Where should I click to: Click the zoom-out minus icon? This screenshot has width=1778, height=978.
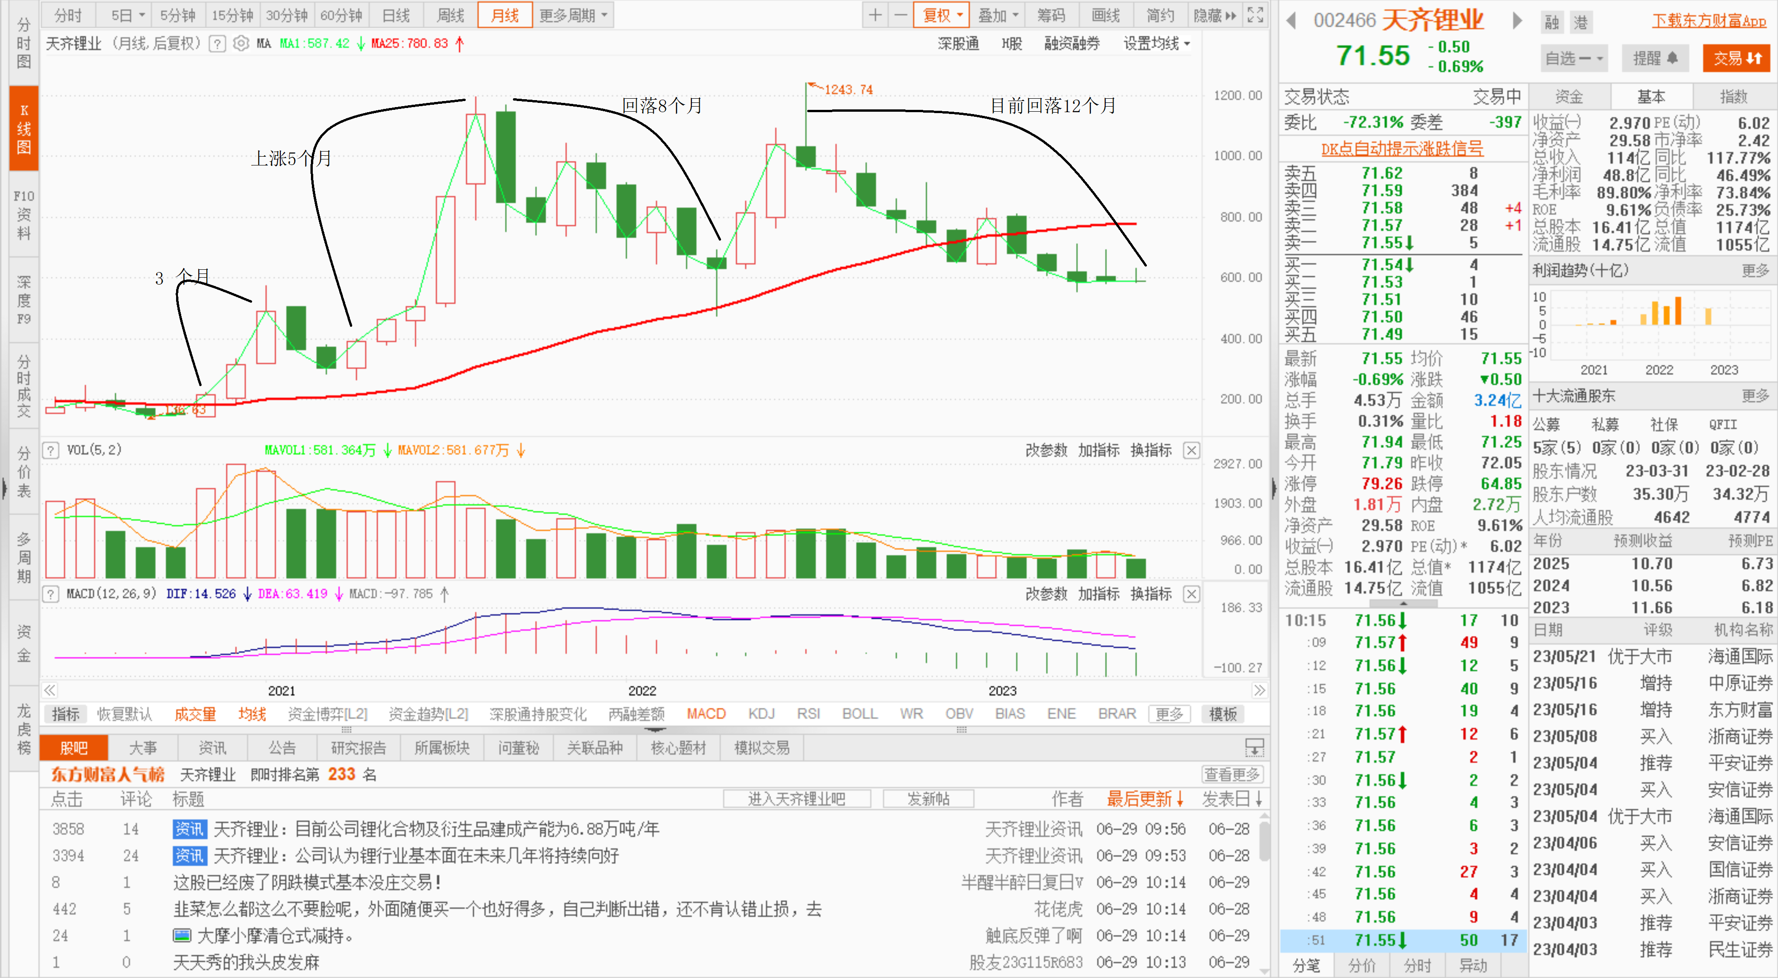click(x=901, y=15)
